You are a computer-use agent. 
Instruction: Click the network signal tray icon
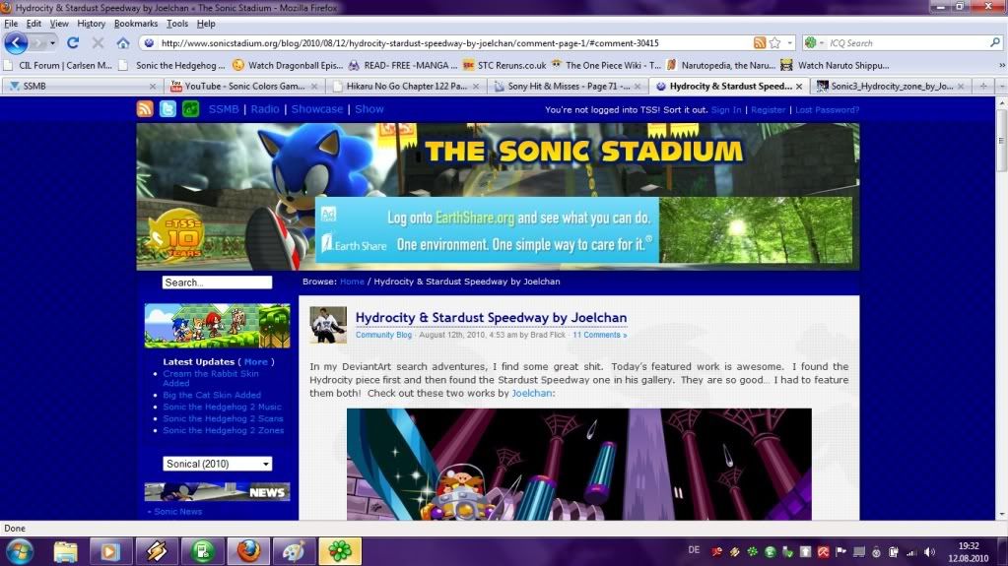click(911, 552)
